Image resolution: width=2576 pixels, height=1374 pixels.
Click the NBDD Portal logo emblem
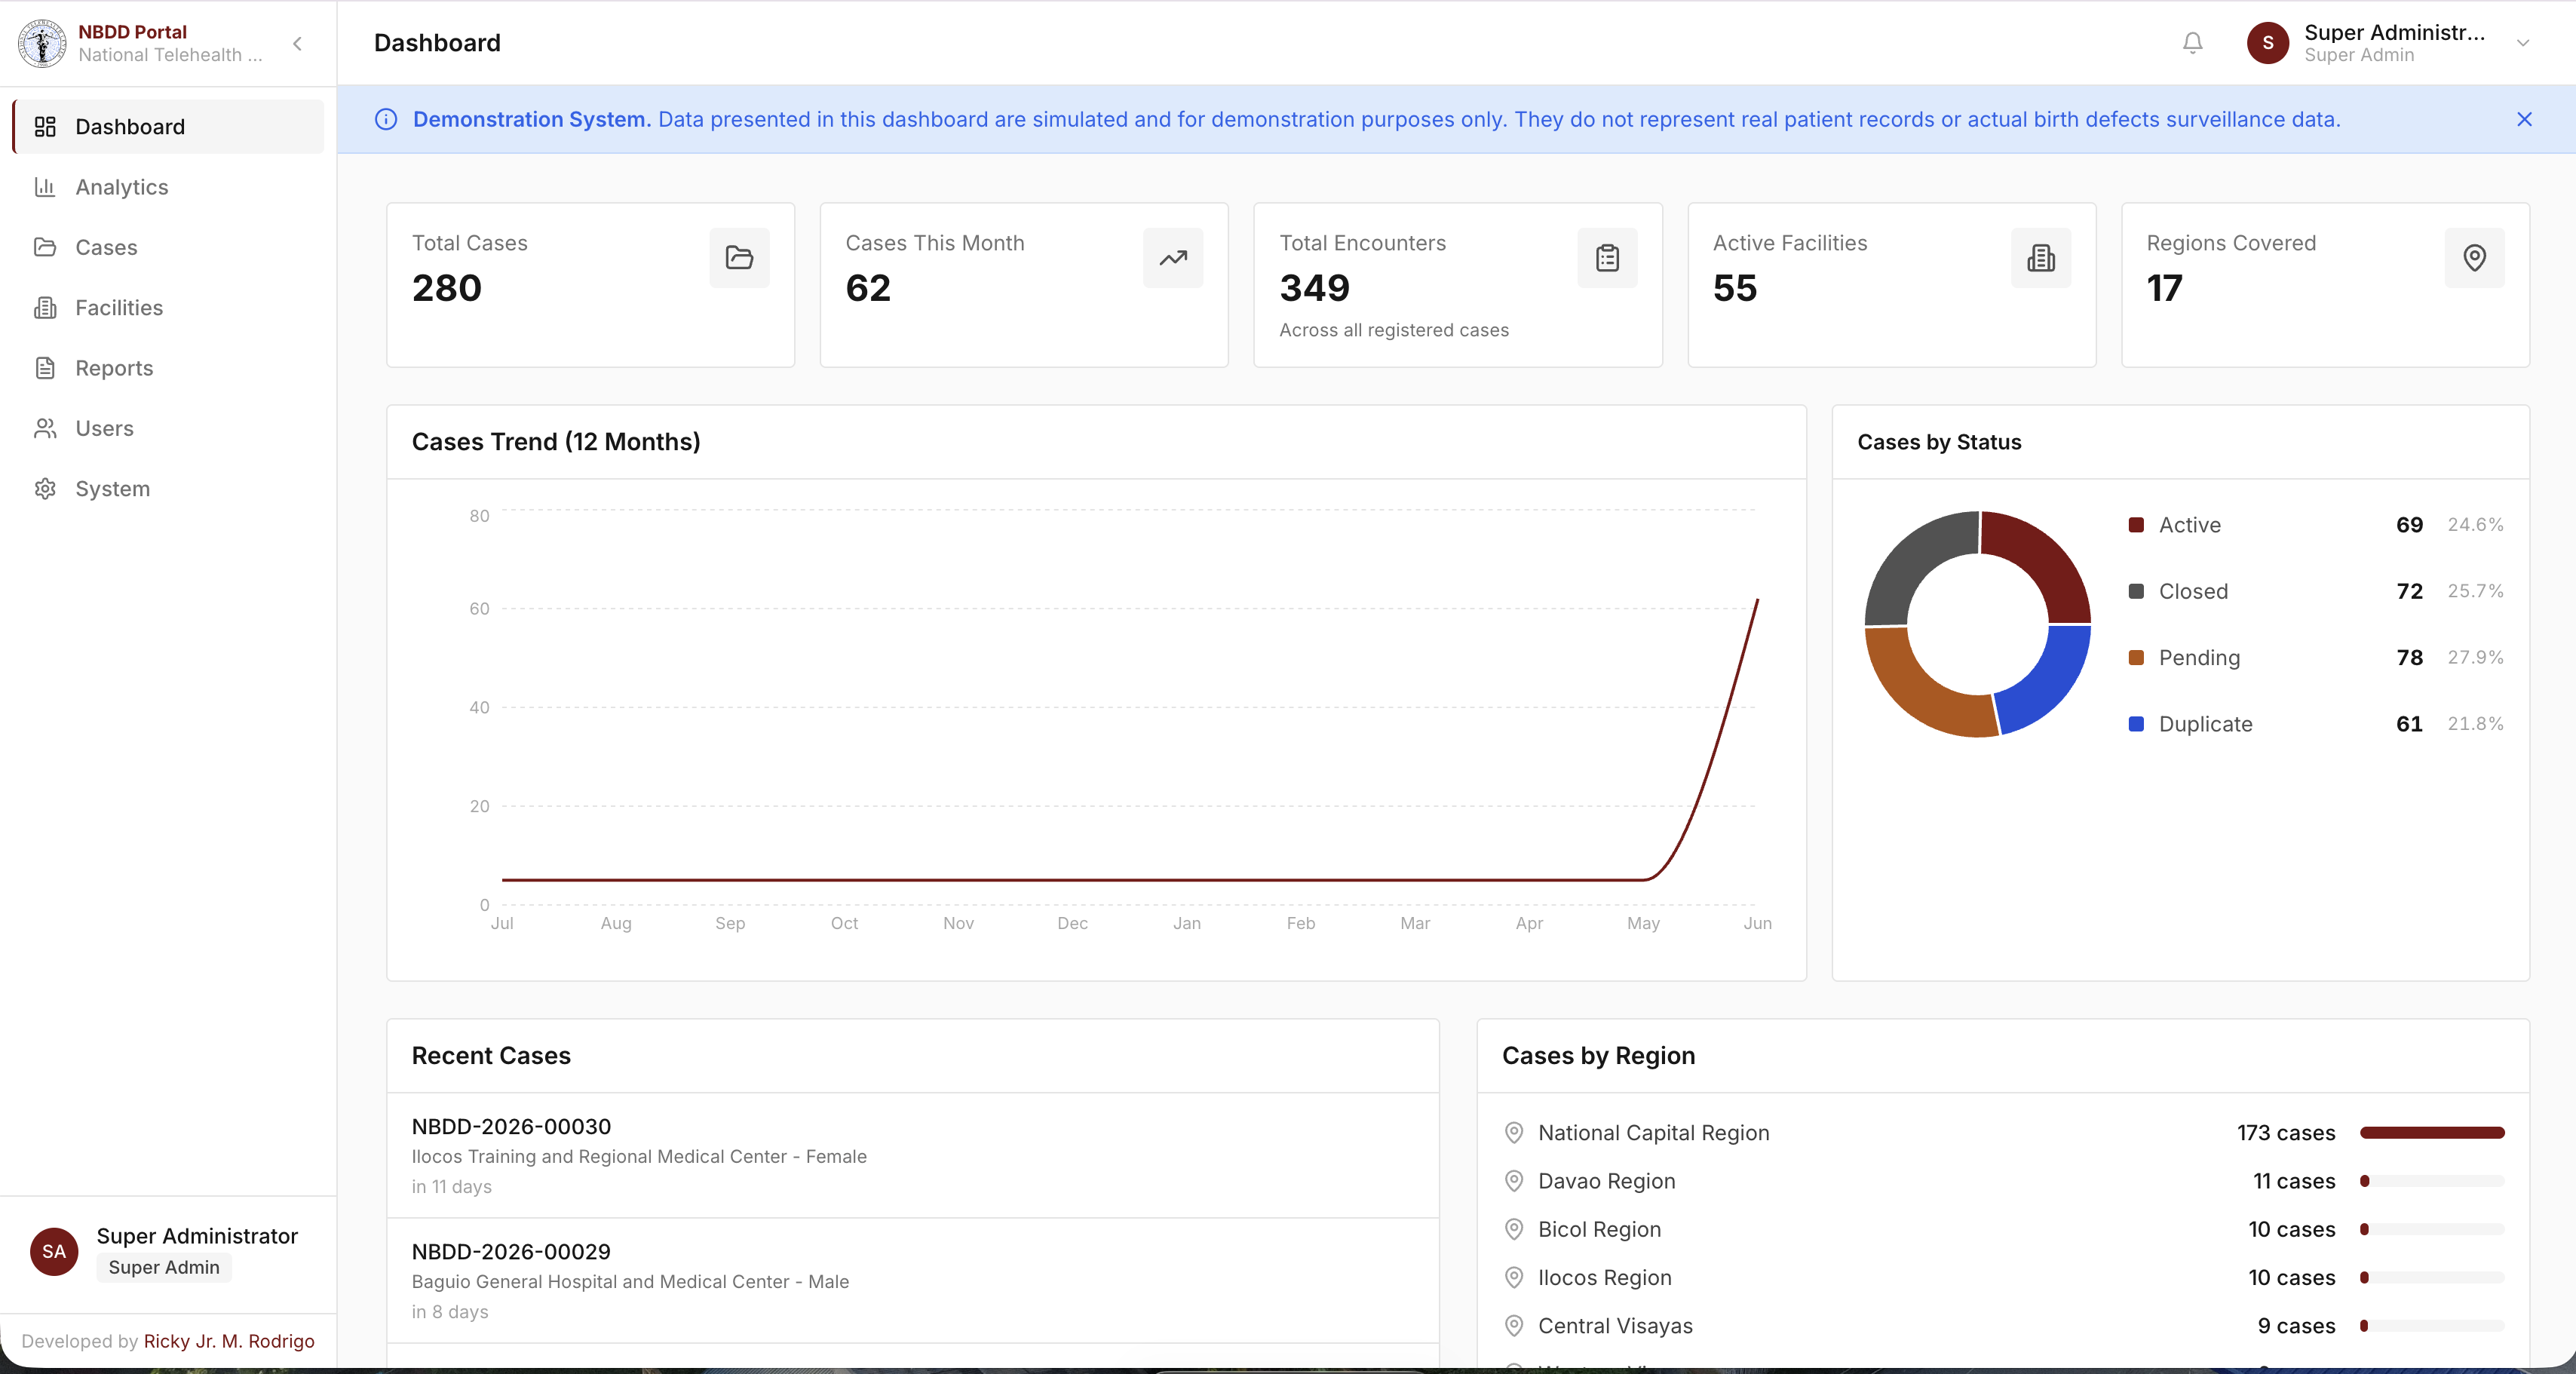42,43
